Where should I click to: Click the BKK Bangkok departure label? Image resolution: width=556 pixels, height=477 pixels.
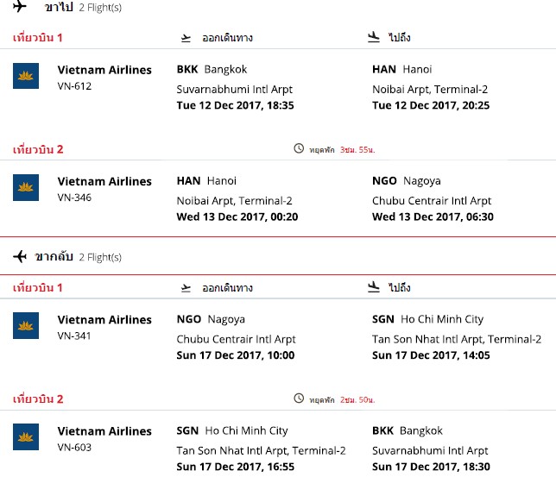(x=212, y=70)
